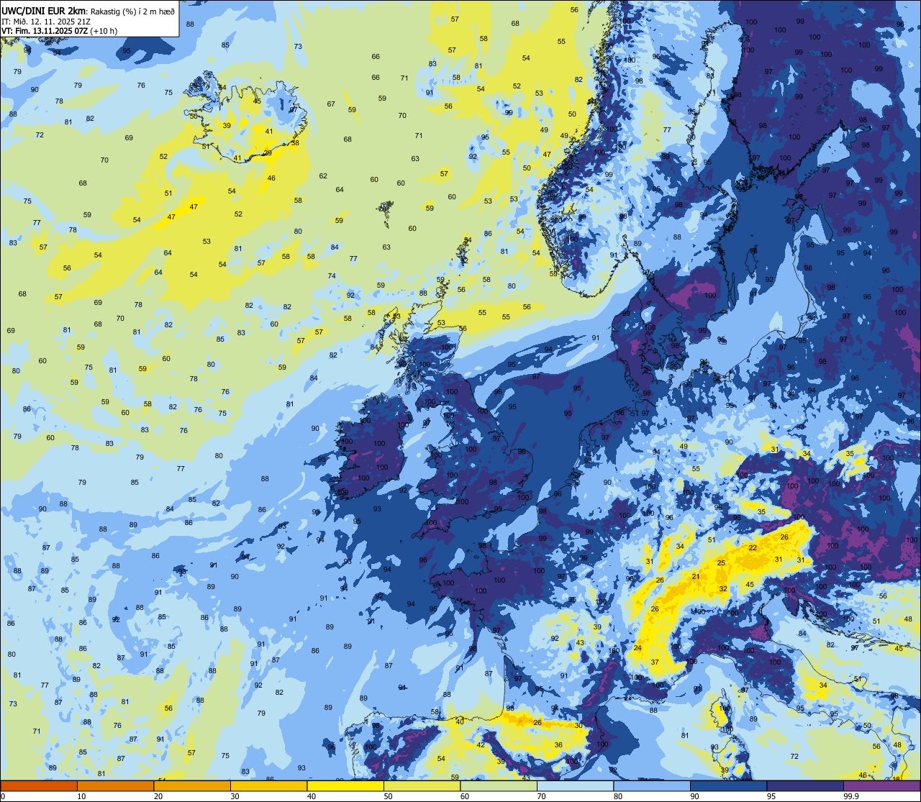The image size is (921, 802).
Task: Click the 'IT: Mið. 12. 11. 2025 21Z' line
Action: click(47, 21)
